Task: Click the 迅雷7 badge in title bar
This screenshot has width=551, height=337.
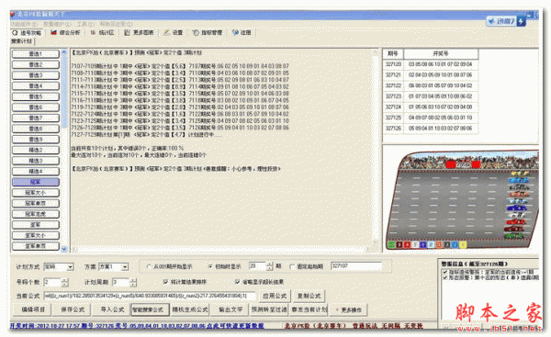Action: coord(506,21)
